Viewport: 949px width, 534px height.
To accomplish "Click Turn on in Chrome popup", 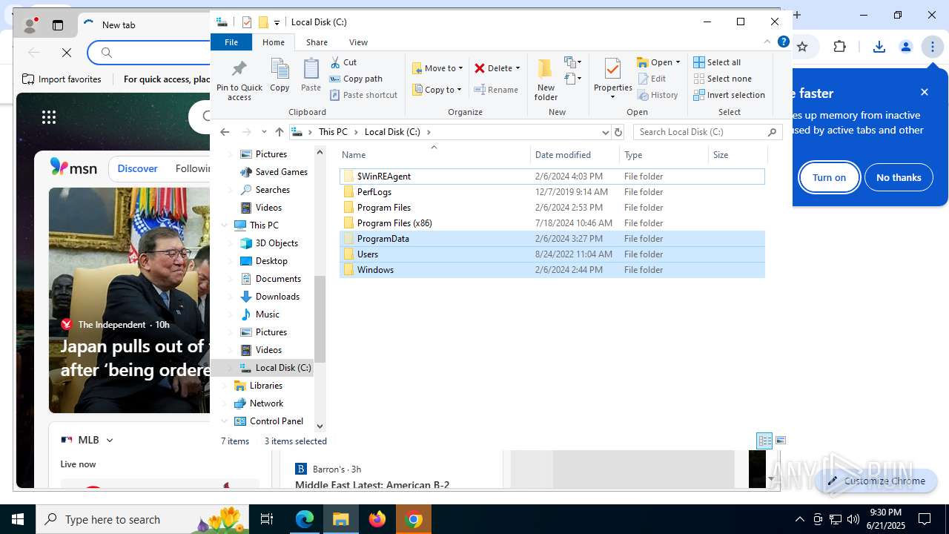I will (x=829, y=177).
